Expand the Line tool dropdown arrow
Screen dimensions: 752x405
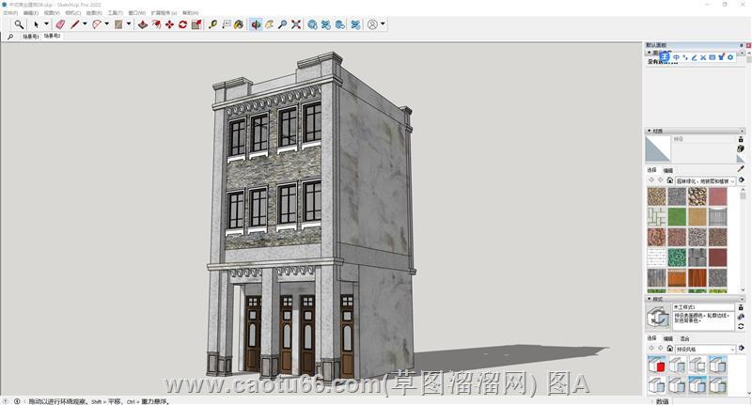pos(85,24)
